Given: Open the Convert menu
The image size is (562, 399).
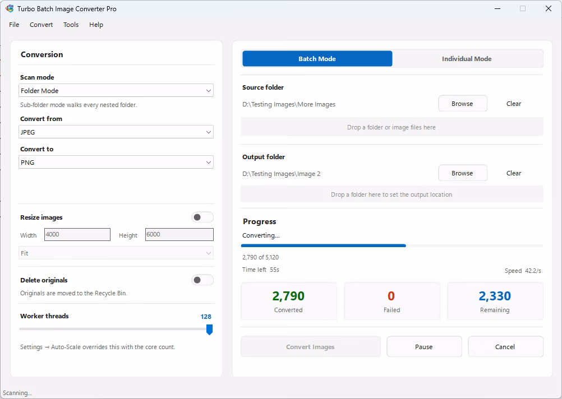Looking at the screenshot, I should pos(41,25).
